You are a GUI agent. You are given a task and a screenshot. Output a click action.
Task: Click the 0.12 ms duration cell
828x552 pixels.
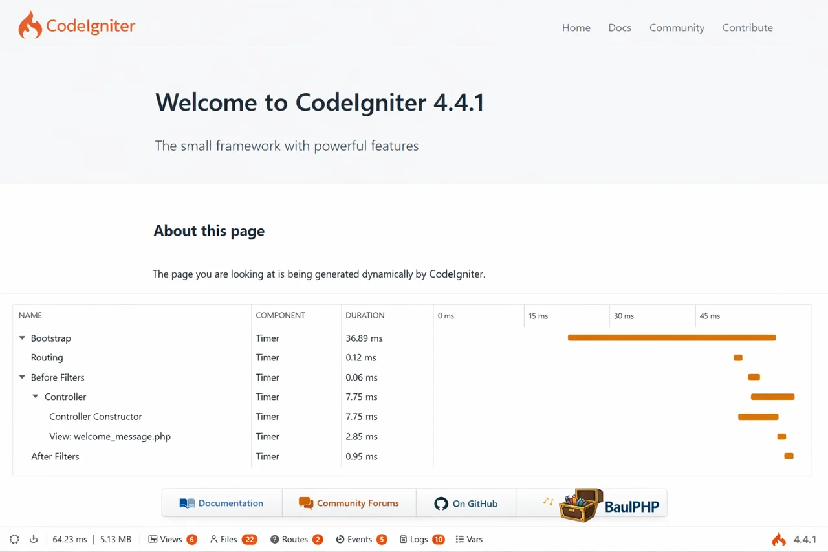[361, 357]
